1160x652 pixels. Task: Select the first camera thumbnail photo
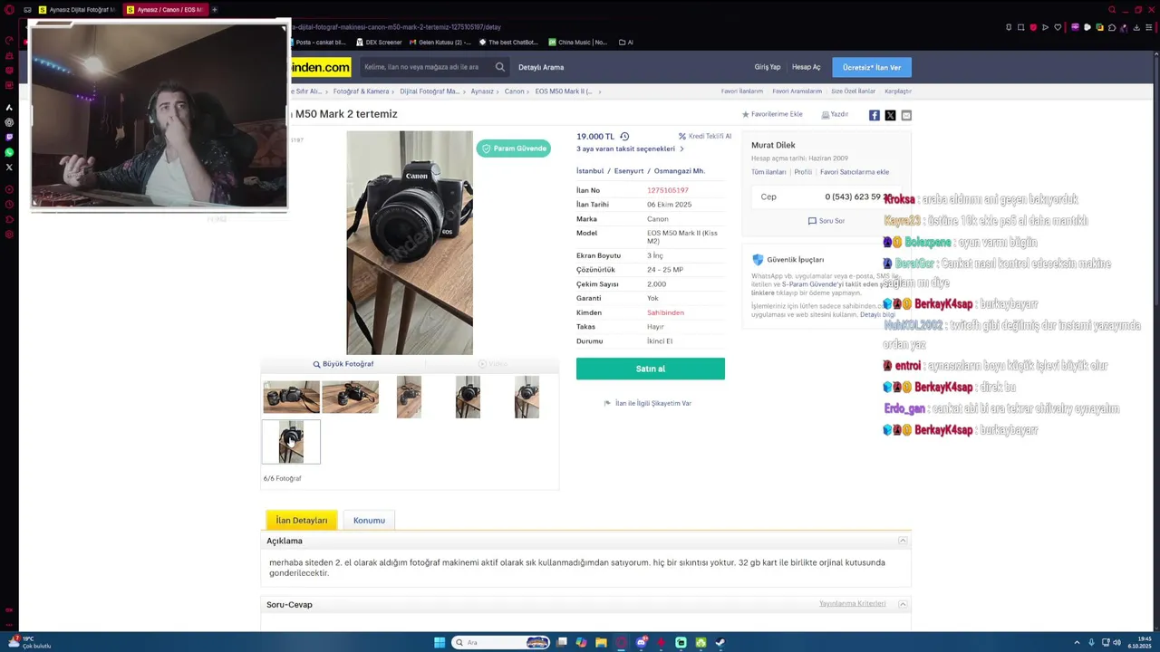[x=291, y=397]
